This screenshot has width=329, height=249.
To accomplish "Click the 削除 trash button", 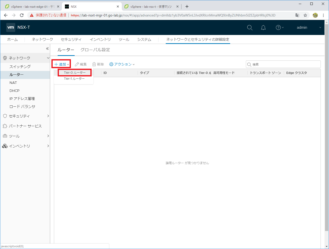I will (98, 64).
